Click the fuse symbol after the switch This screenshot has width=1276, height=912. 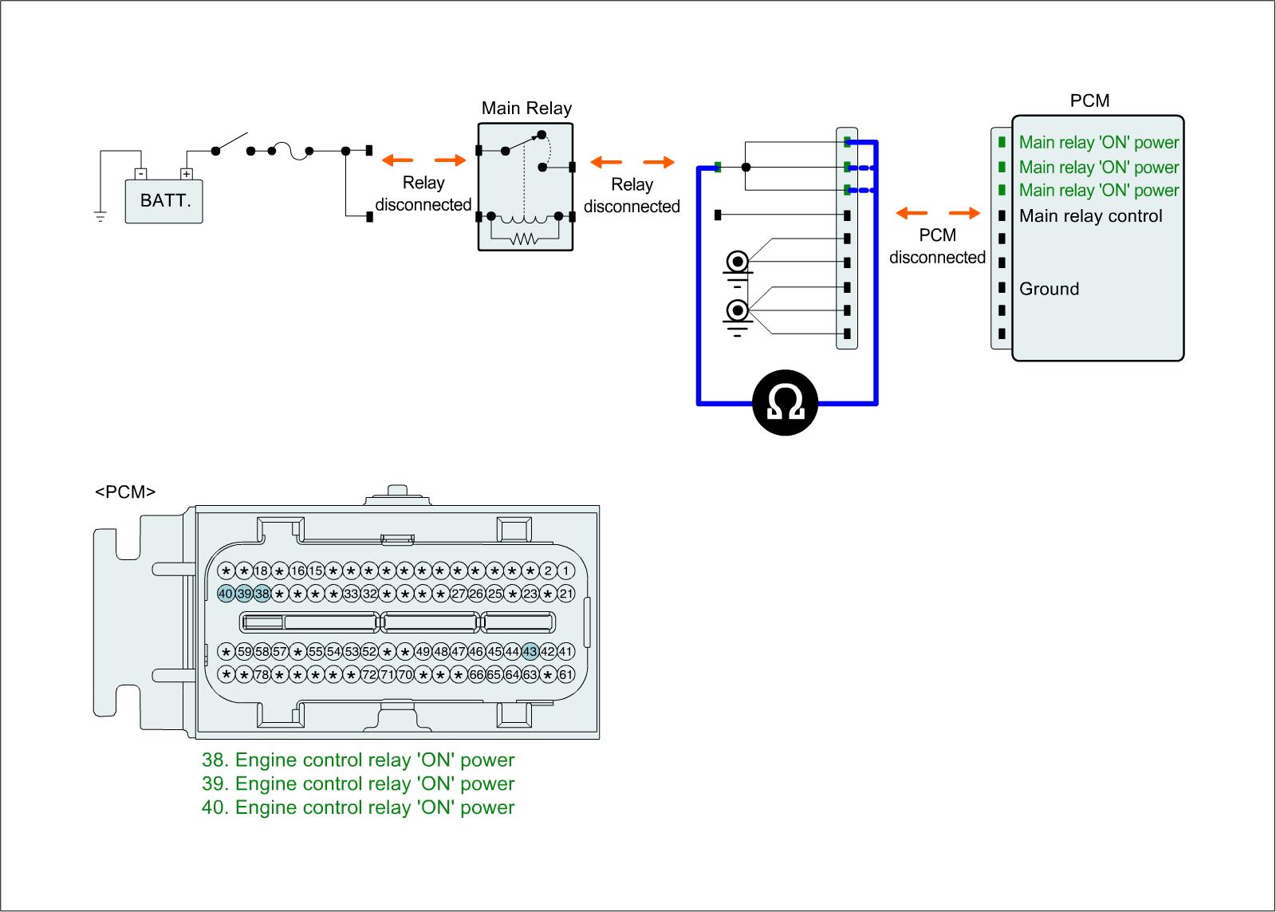click(292, 152)
